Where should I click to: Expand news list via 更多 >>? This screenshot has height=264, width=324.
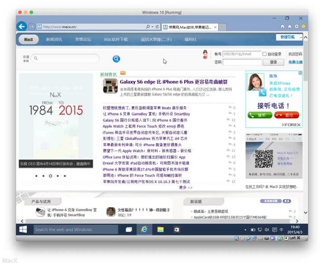[185, 187]
